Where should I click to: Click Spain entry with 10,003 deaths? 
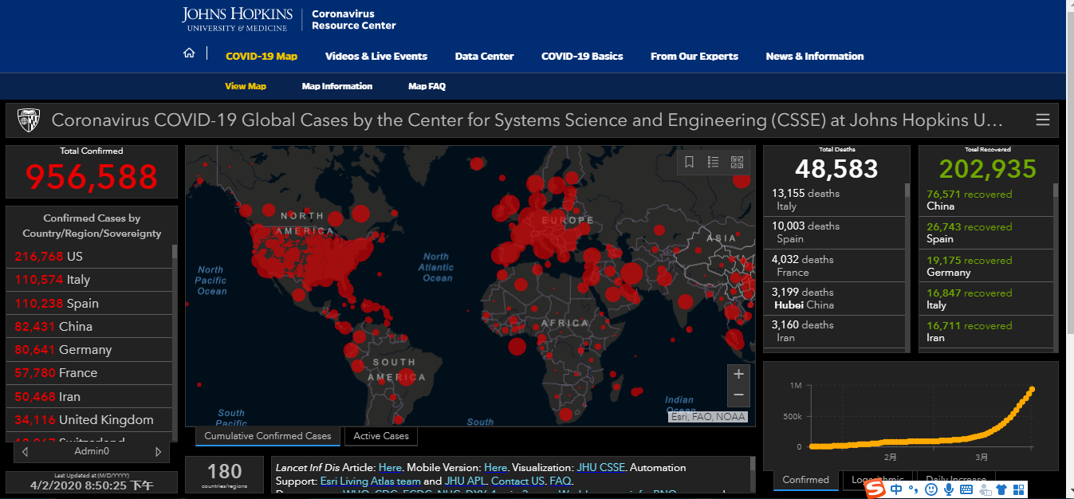click(x=835, y=232)
